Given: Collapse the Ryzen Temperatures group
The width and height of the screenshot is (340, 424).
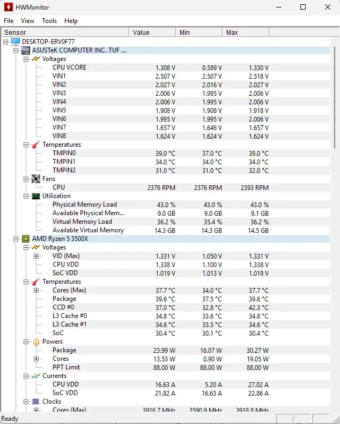Looking at the screenshot, I should [x=26, y=282].
